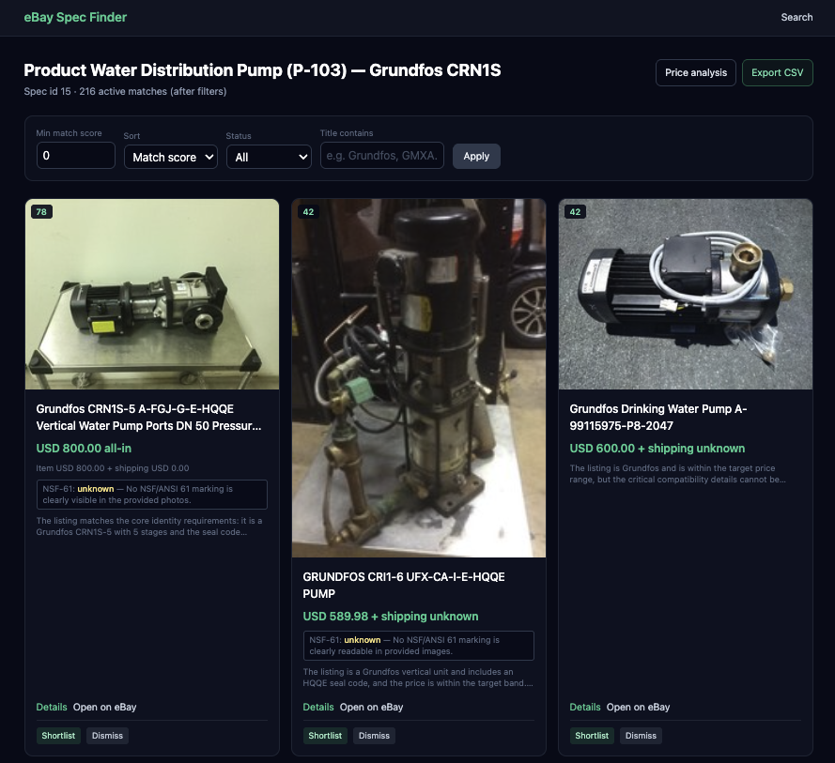Image resolution: width=835 pixels, height=763 pixels.
Task: Change sort from Match score to another option
Action: pos(170,157)
